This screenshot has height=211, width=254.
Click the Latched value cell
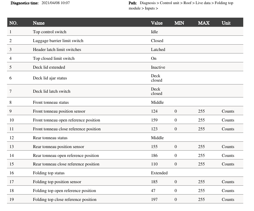point(158,50)
